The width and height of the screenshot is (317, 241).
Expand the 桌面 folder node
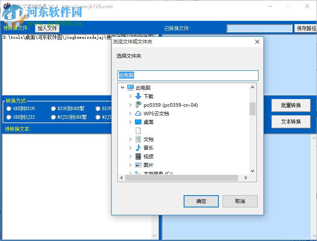pyautogui.click(x=130, y=122)
